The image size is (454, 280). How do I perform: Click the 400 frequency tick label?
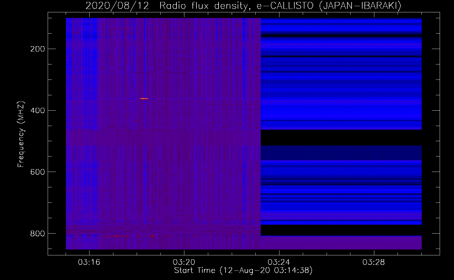38,110
